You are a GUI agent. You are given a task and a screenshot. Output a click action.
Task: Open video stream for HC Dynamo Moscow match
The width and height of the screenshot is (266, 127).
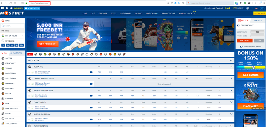click(91, 72)
